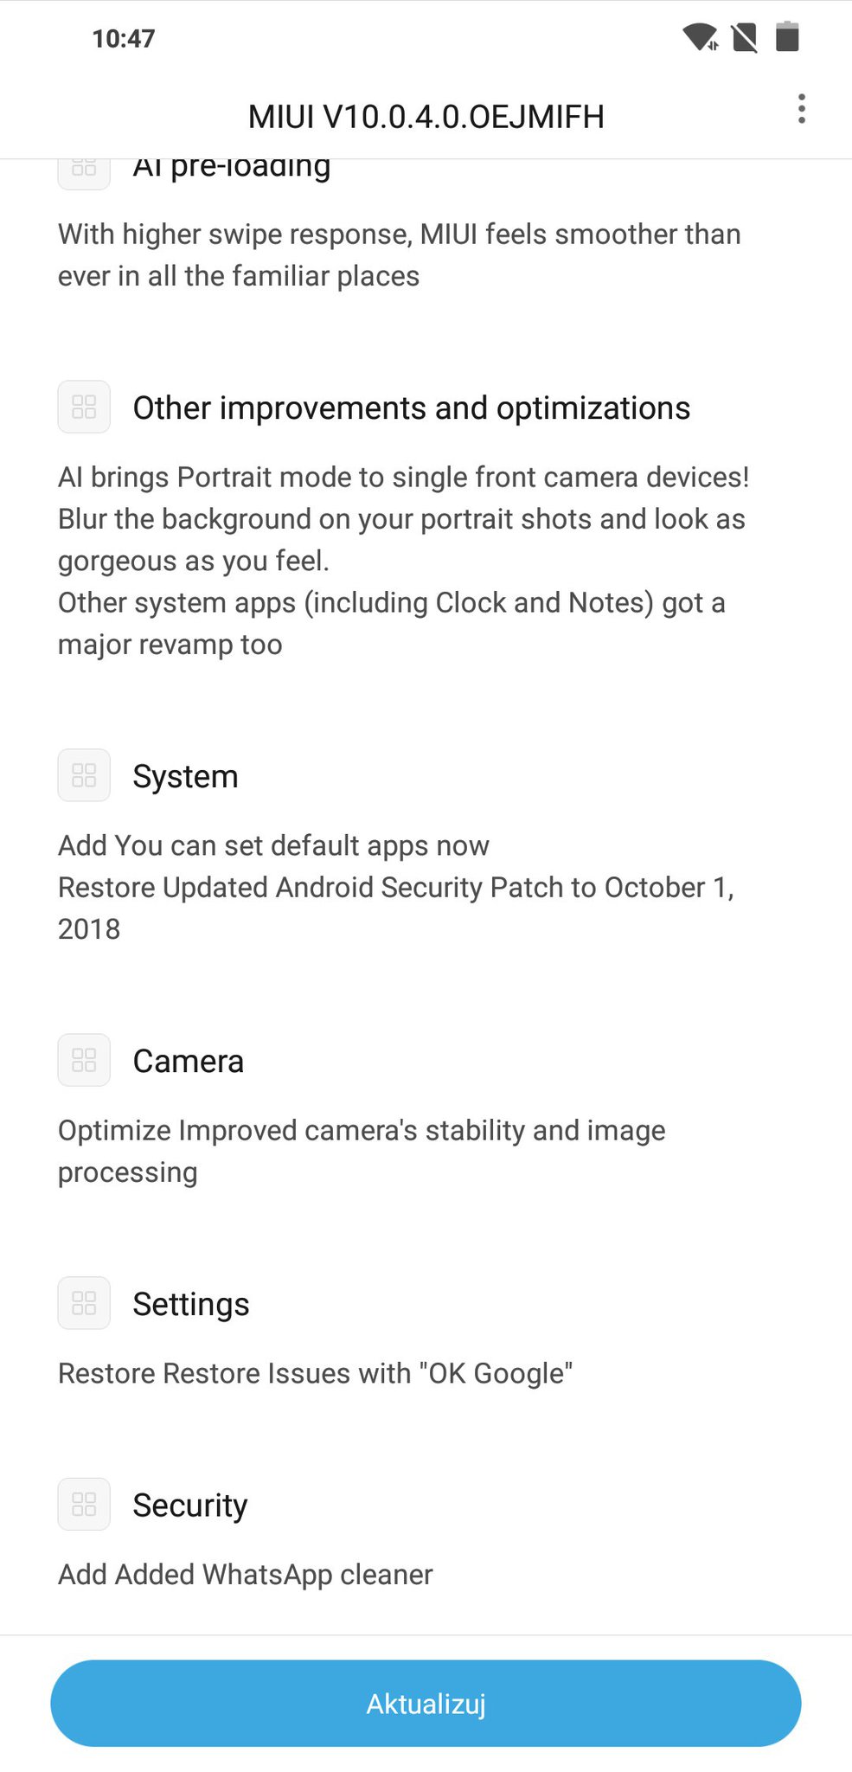Click the System section grid icon

pyautogui.click(x=84, y=775)
